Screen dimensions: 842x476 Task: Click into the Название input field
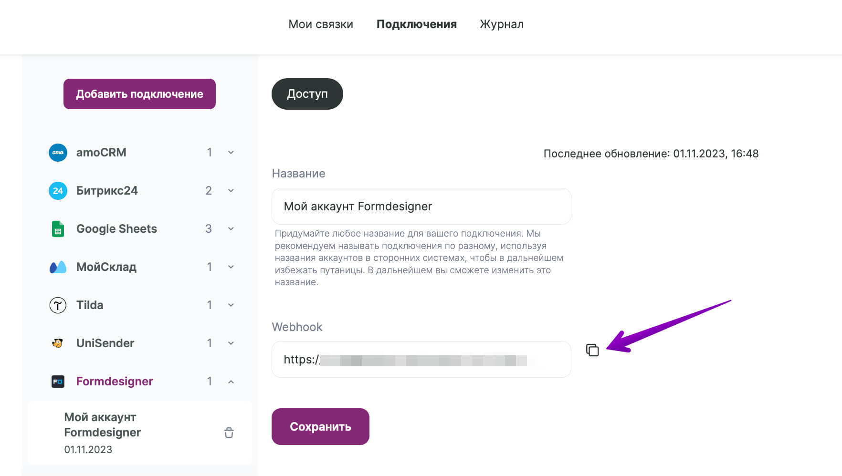[421, 206]
